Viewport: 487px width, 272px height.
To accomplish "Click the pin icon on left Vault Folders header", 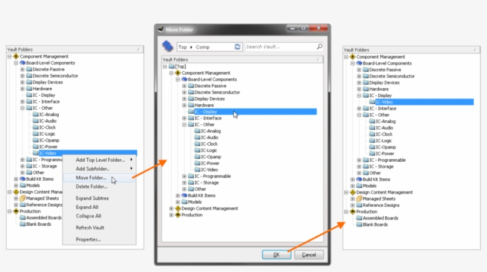I will [x=138, y=50].
